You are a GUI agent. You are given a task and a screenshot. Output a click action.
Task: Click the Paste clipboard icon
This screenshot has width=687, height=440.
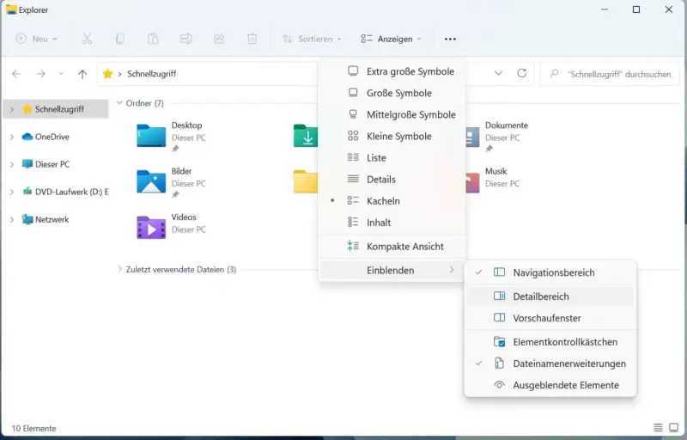coord(153,39)
